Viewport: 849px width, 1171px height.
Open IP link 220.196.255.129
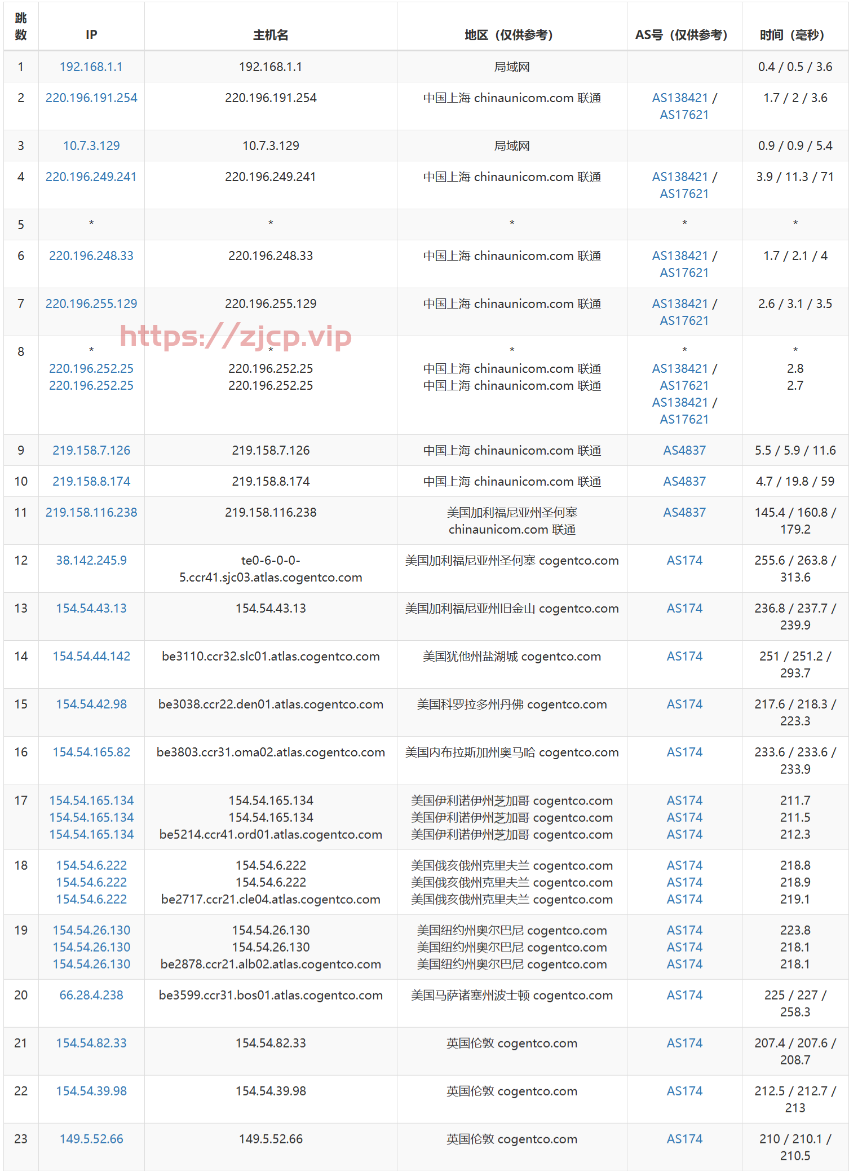[x=91, y=303]
